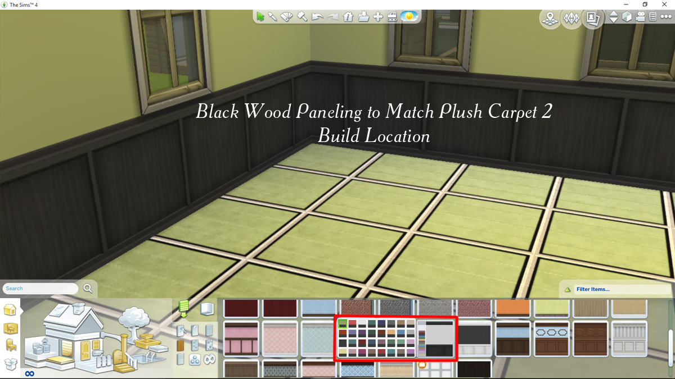This screenshot has height=379, width=675.
Task: Choose the three-circles misc wall category
Action: point(195,359)
